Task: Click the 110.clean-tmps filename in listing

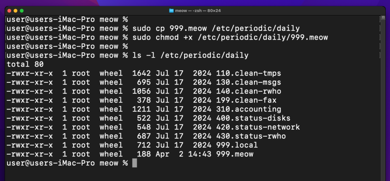Action: pos(248,73)
